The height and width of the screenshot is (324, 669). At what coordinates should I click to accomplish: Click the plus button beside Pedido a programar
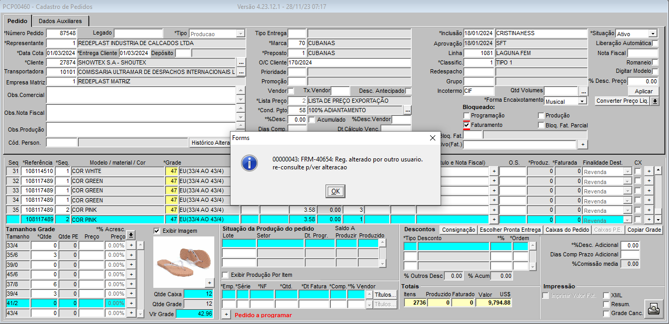click(x=226, y=315)
